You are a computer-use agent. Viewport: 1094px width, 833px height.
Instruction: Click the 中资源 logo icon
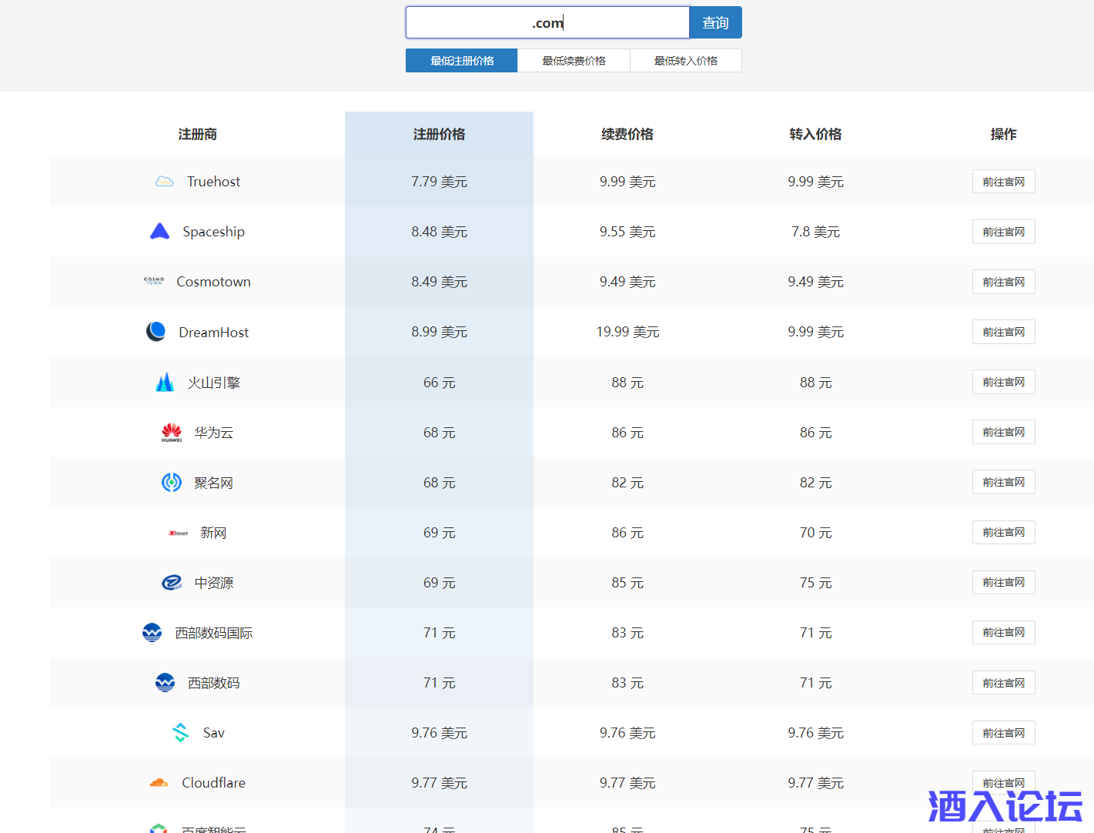click(x=172, y=583)
